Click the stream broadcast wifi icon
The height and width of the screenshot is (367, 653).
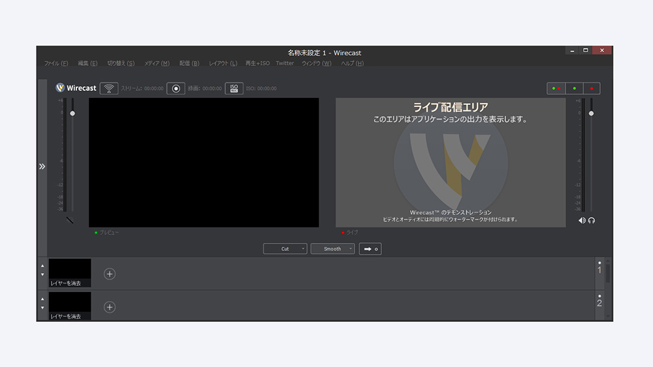pyautogui.click(x=108, y=88)
